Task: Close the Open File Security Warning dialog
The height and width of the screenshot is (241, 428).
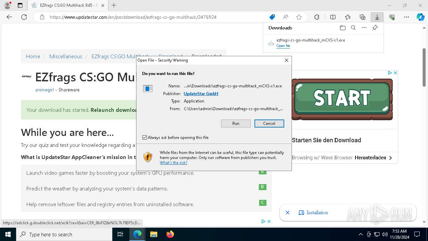Action: pyautogui.click(x=286, y=60)
